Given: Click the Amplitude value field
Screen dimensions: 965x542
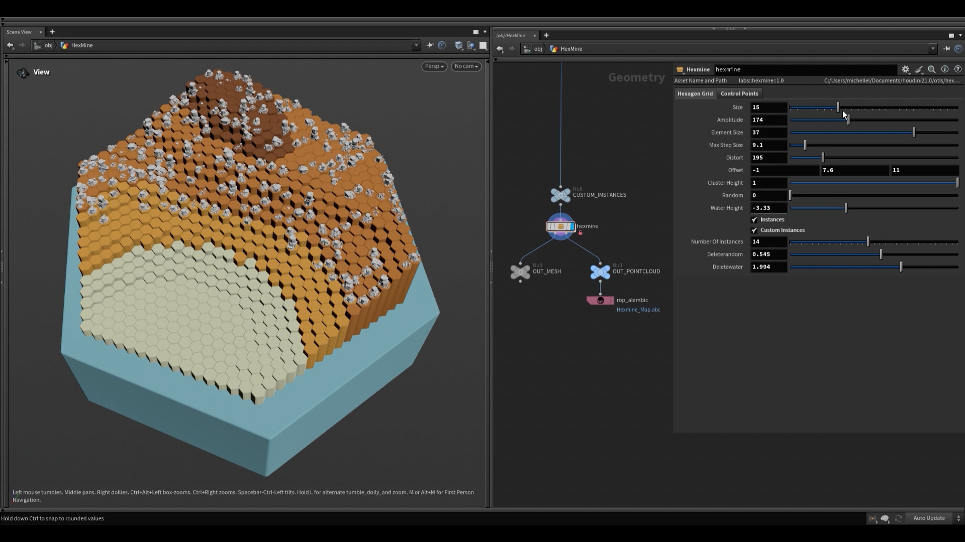Looking at the screenshot, I should pos(768,120).
